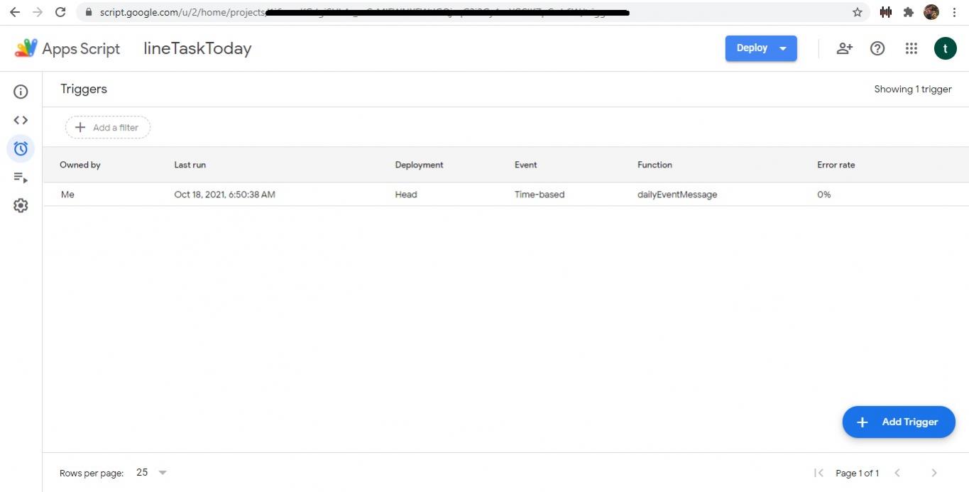Select the dailyEventMessage function cell
This screenshot has width=969, height=492.
[677, 195]
